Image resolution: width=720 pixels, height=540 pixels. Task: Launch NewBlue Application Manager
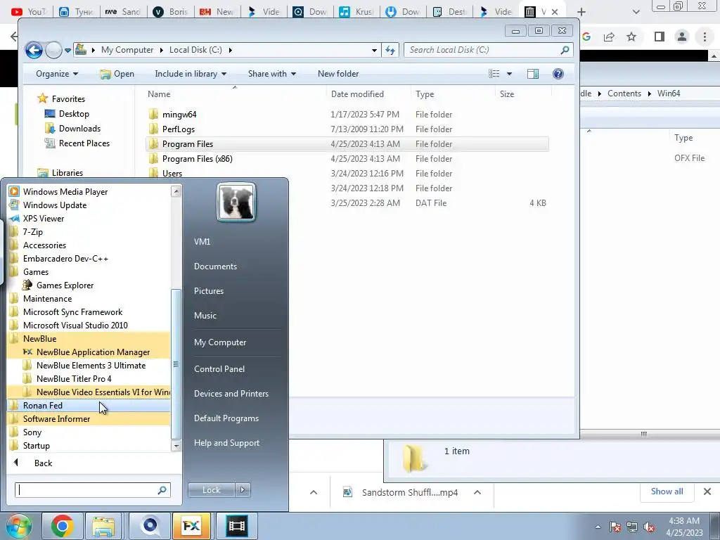[93, 352]
